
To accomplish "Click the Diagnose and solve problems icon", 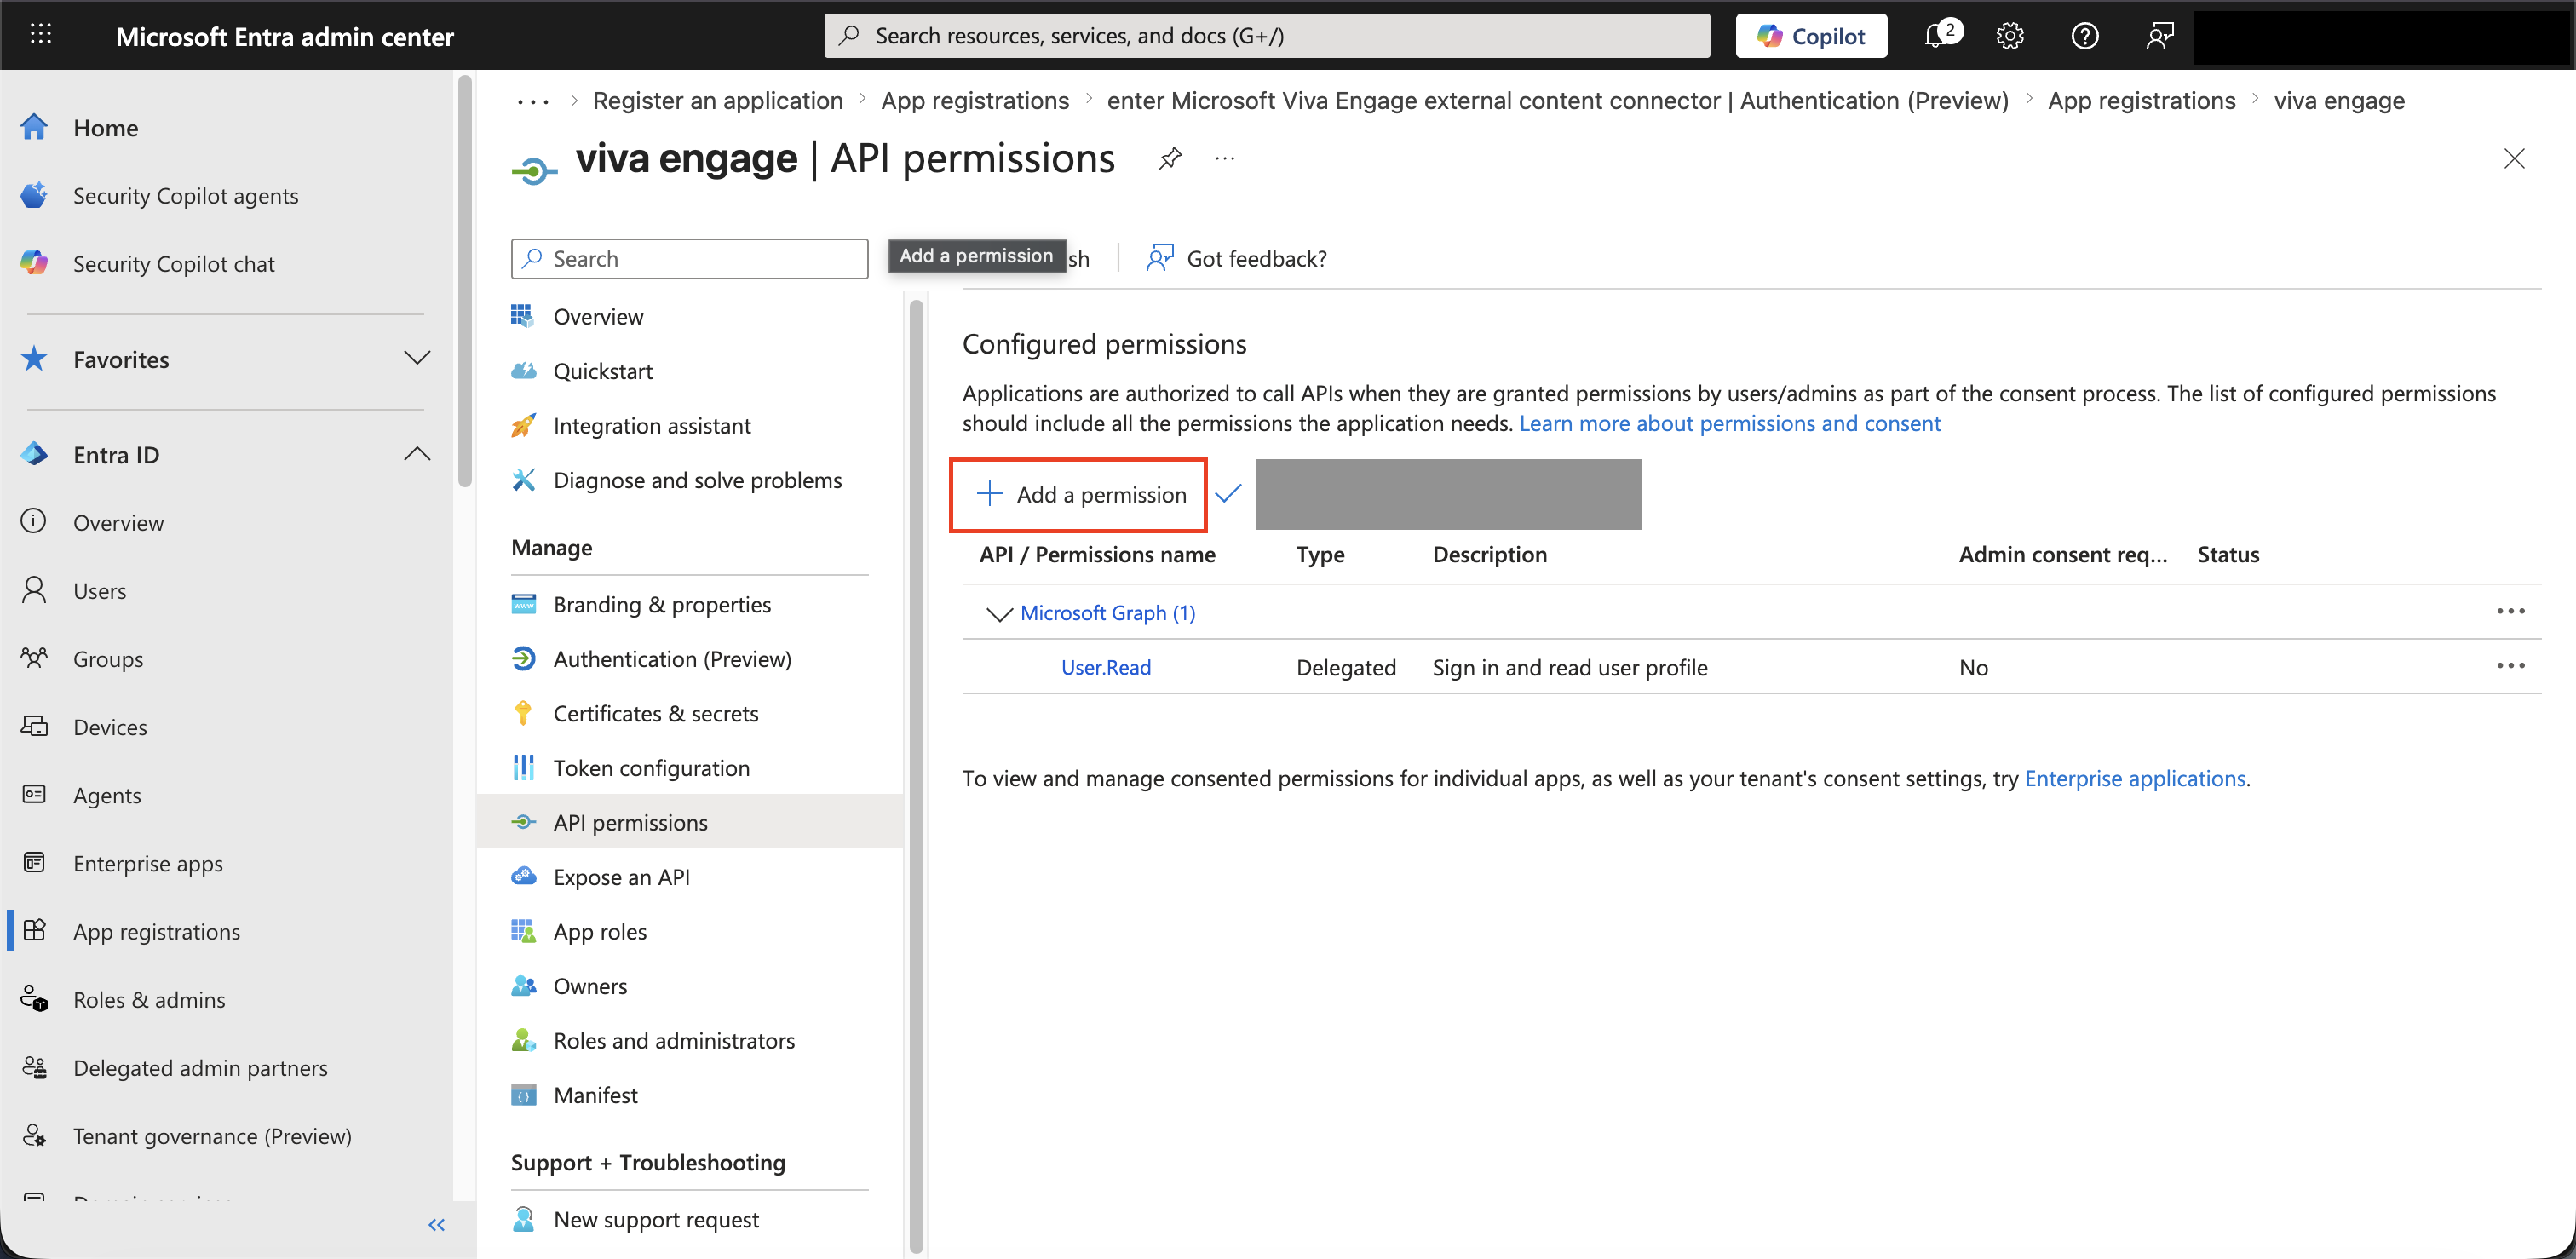I will click(x=523, y=480).
